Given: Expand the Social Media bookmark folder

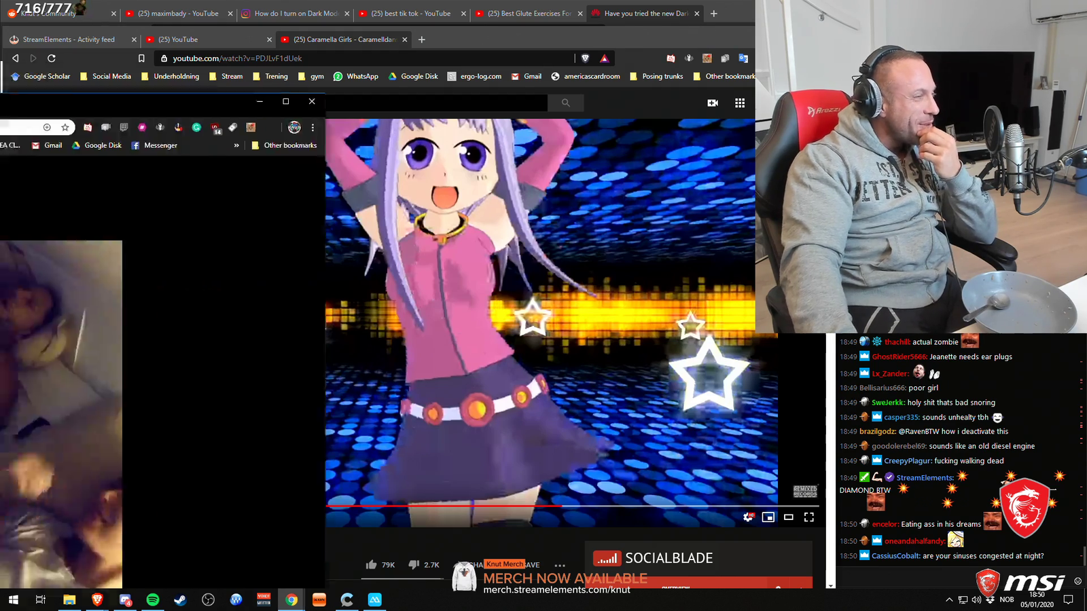Looking at the screenshot, I should click(x=105, y=77).
